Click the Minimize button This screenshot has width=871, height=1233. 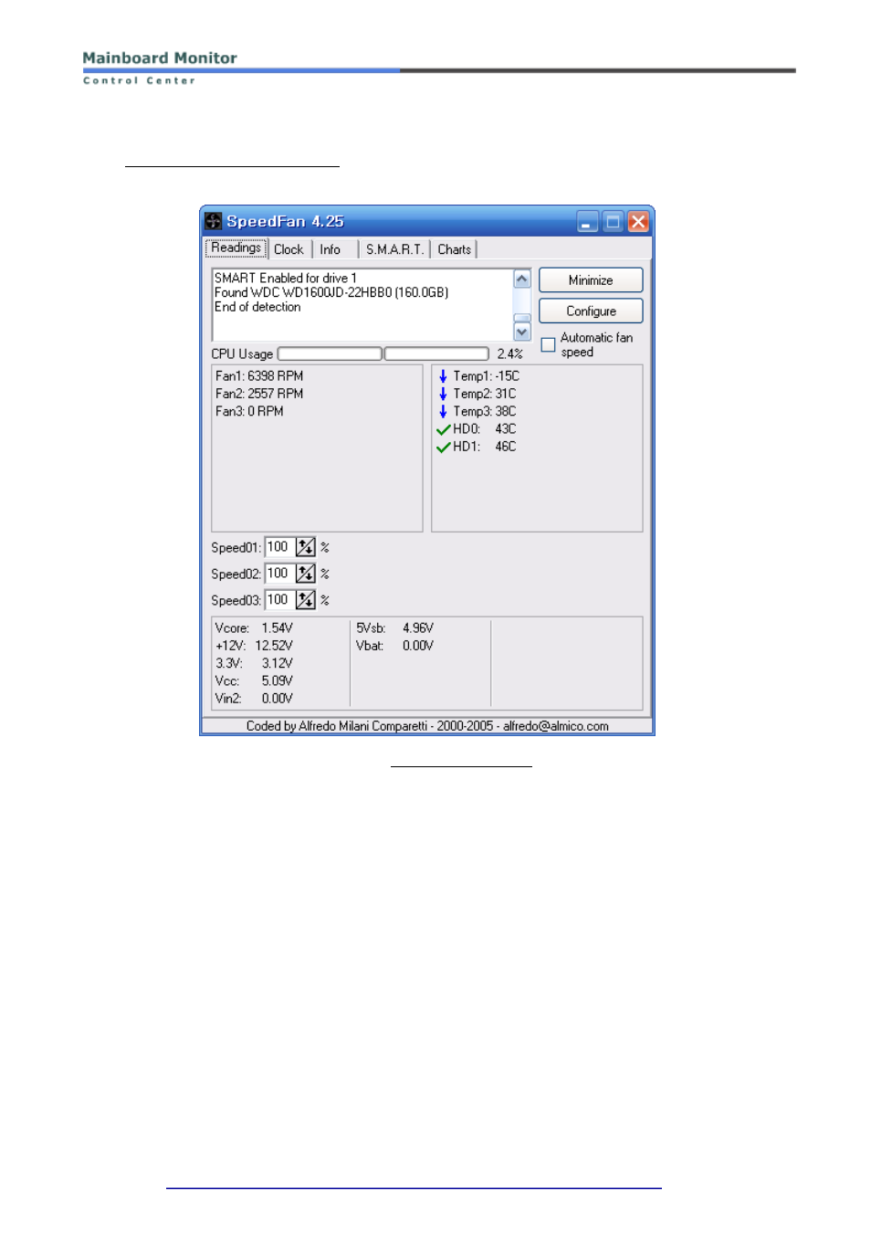click(591, 280)
